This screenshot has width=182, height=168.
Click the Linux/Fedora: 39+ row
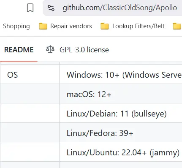pyautogui.click(x=121, y=133)
